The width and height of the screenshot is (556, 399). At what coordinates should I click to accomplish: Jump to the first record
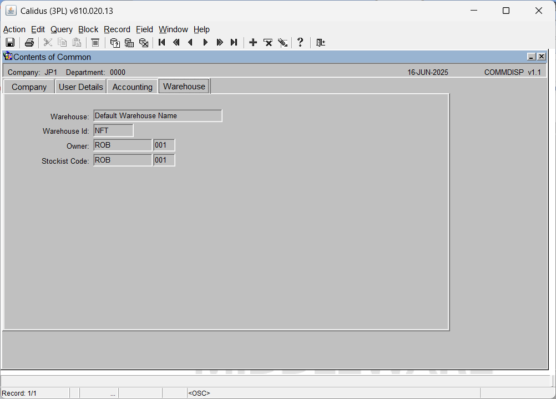(161, 43)
